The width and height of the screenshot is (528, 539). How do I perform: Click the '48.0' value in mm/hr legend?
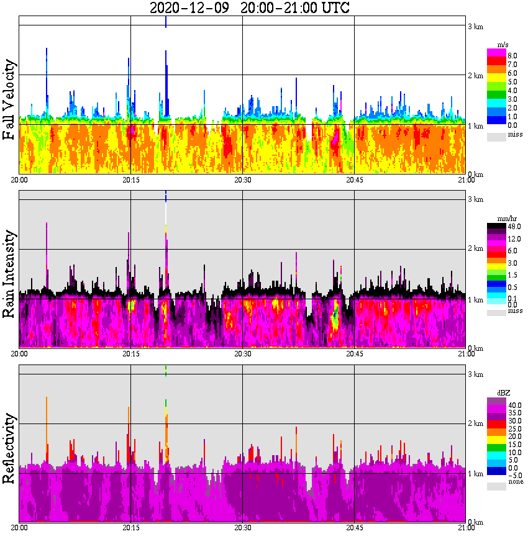coord(514,226)
